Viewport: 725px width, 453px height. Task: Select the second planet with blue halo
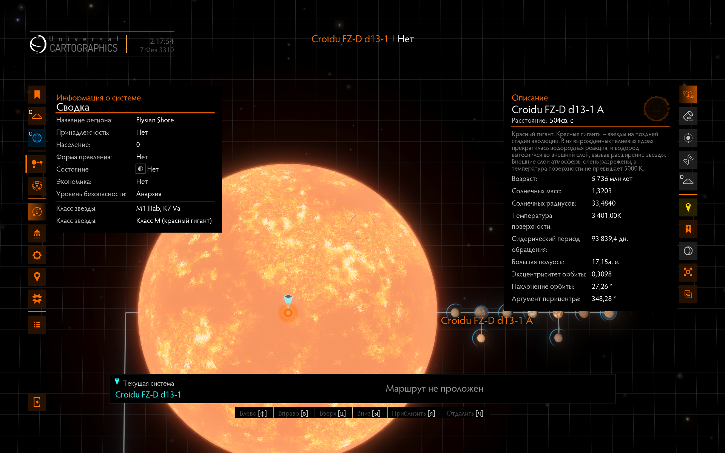[x=481, y=312]
